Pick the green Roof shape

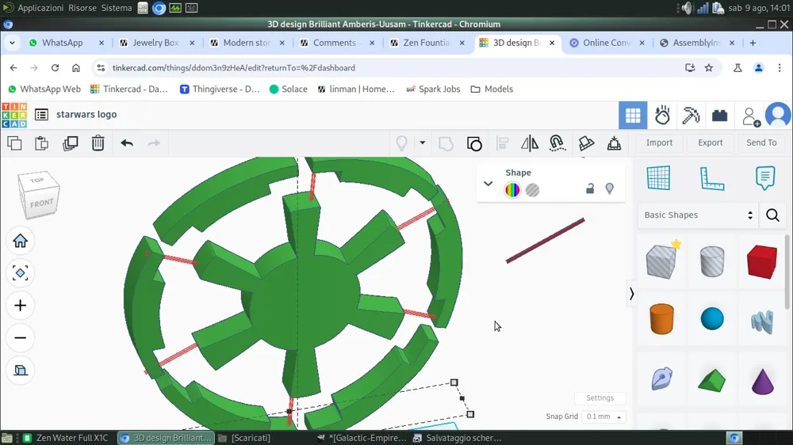[711, 380]
